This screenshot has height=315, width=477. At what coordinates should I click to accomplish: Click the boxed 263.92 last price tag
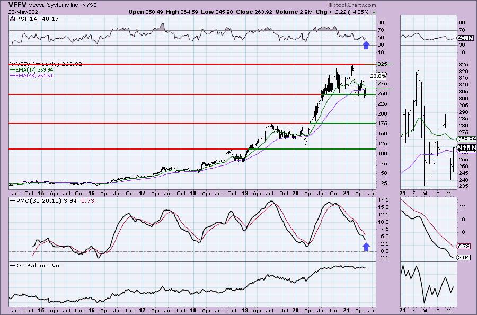click(x=466, y=147)
